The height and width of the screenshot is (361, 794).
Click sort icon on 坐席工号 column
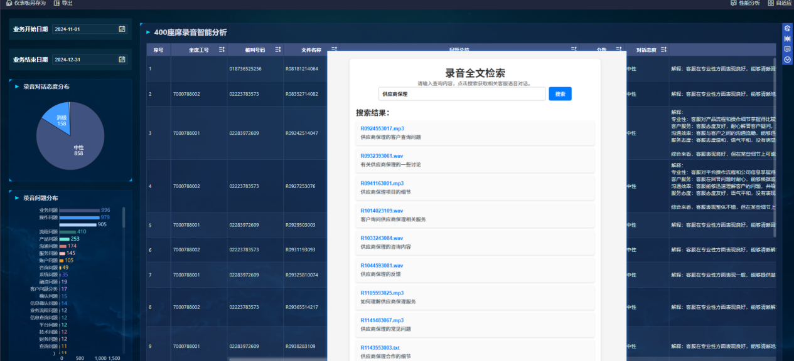tap(222, 50)
